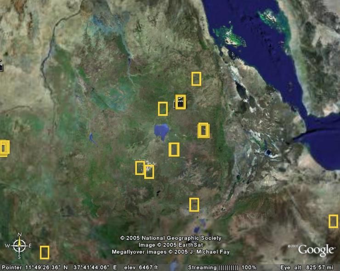Click the Streaming 100% progress indicator
Image resolution: width=340 pixels, height=271 pixels.
[x=222, y=267]
